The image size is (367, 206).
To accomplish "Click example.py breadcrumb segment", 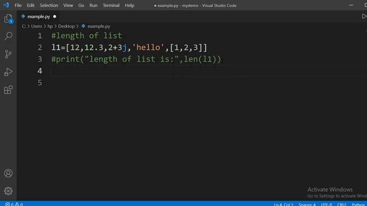I will [x=99, y=26].
